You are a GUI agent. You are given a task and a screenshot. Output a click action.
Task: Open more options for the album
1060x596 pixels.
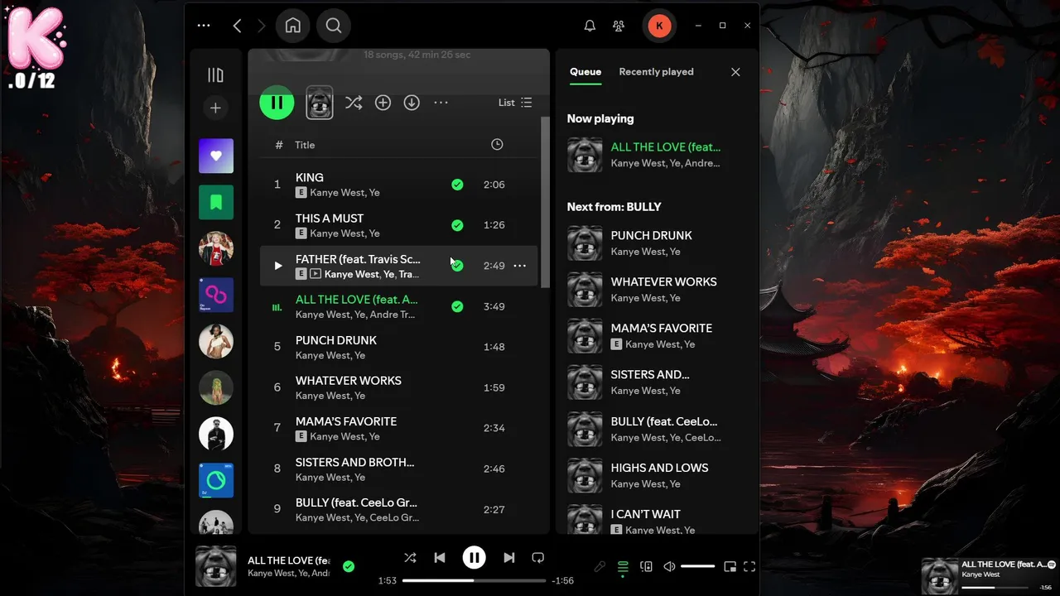click(441, 103)
